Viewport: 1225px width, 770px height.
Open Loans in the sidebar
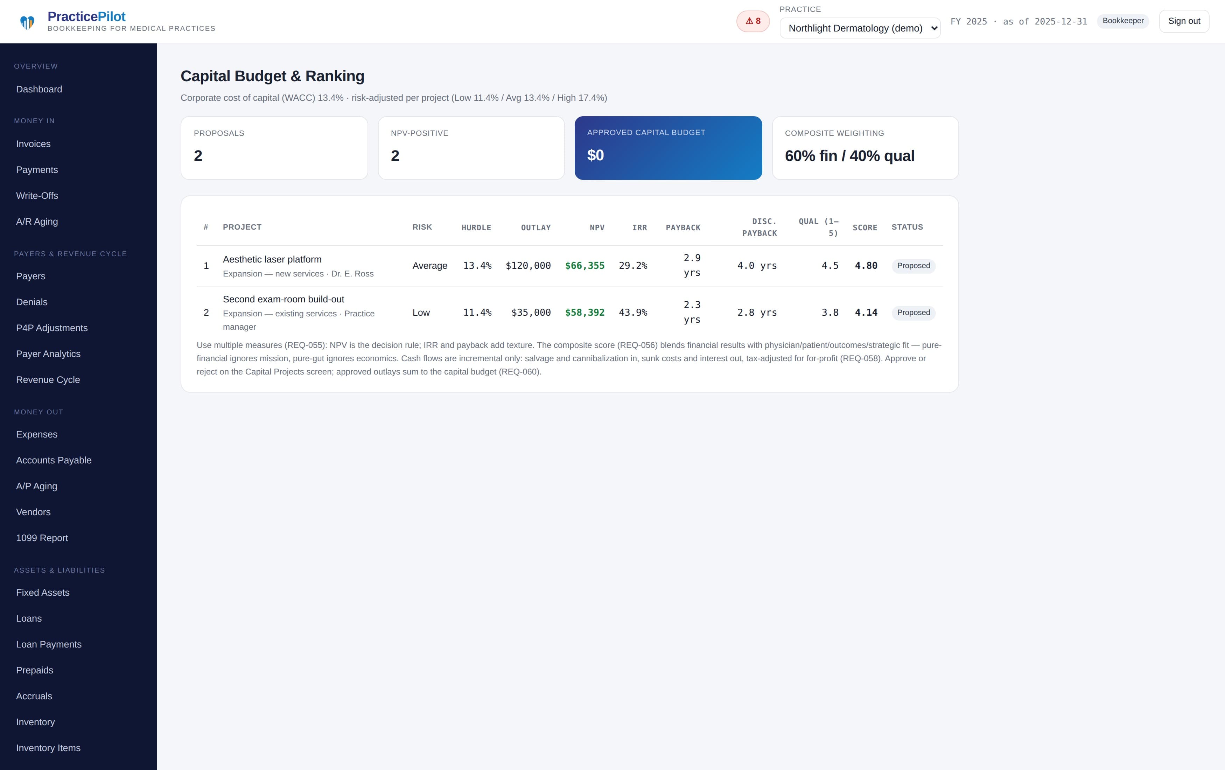[29, 618]
